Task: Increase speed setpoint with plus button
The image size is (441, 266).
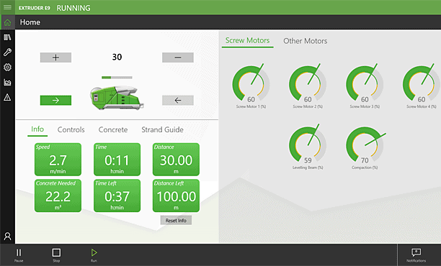Action: click(x=55, y=58)
